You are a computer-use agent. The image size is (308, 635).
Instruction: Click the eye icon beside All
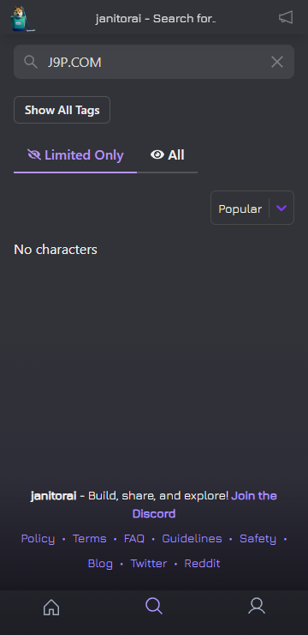click(157, 154)
